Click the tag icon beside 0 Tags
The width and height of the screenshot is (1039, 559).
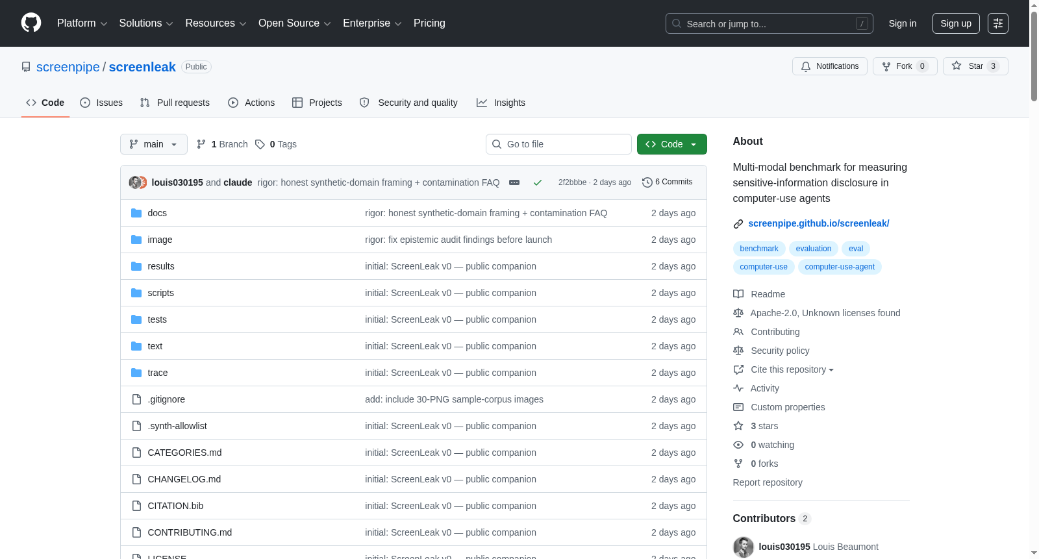point(260,144)
